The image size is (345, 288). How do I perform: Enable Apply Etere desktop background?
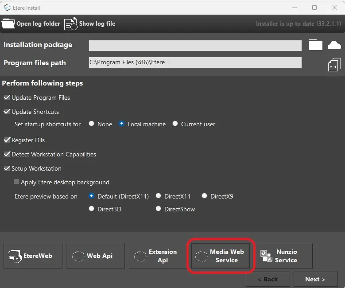17,182
